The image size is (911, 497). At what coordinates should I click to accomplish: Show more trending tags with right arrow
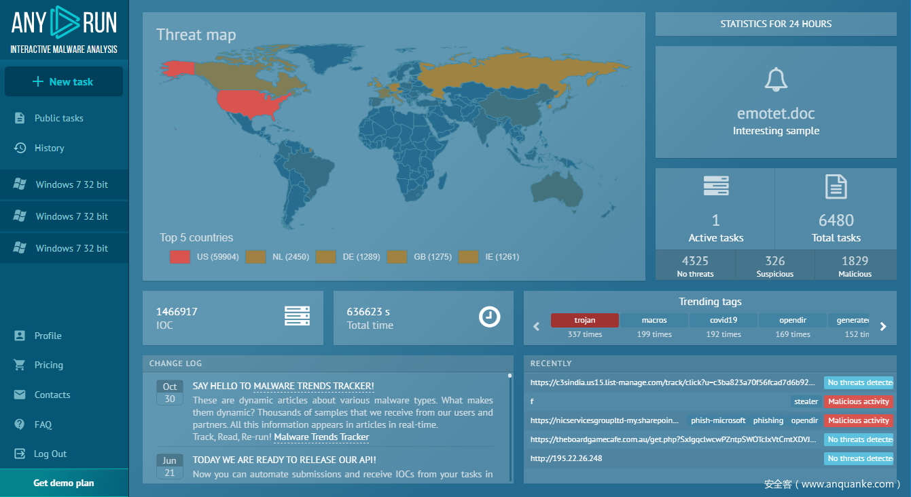[883, 327]
